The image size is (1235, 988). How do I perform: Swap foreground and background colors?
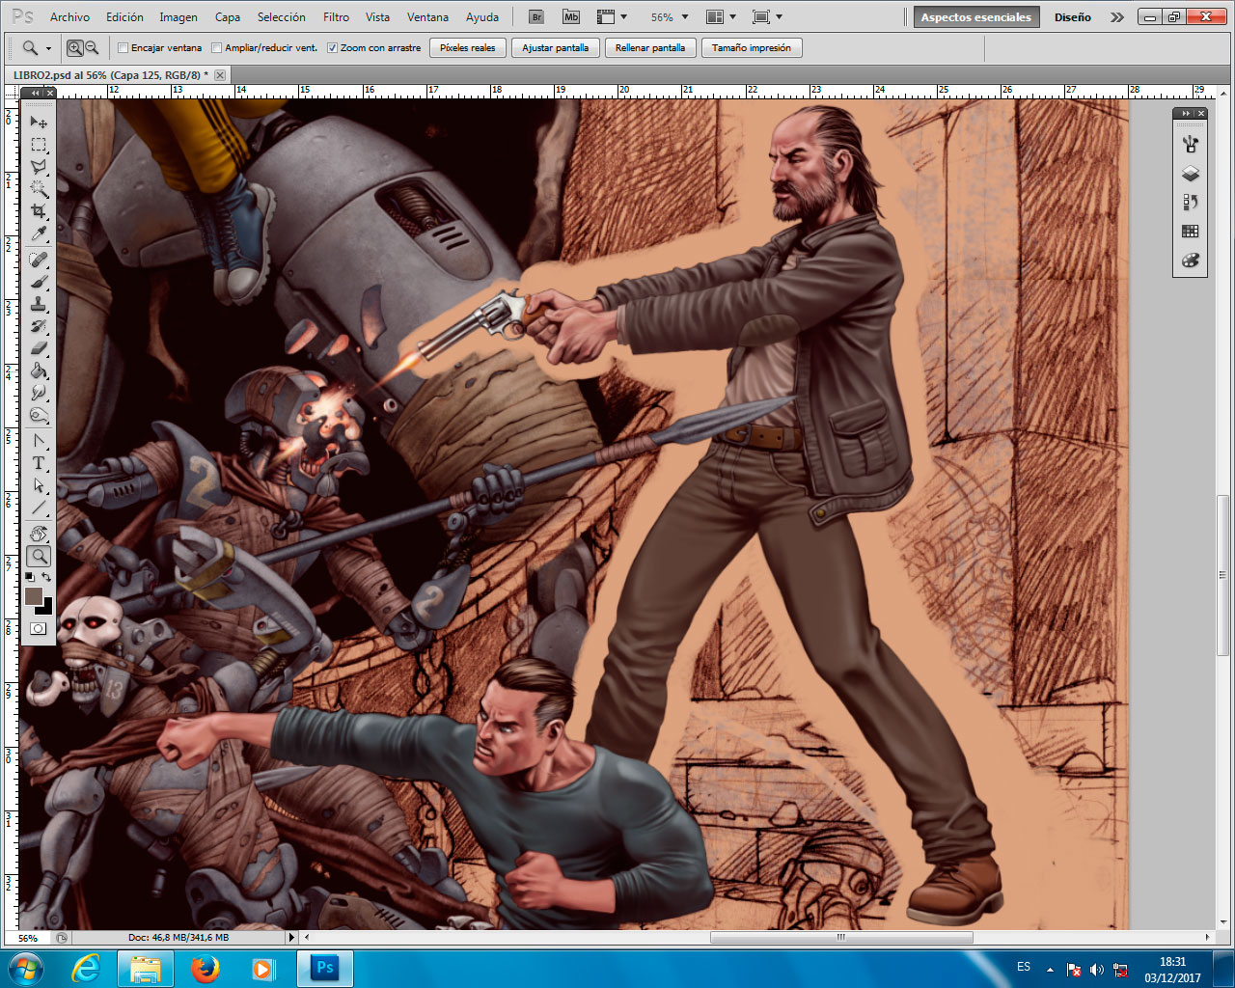pyautogui.click(x=46, y=577)
